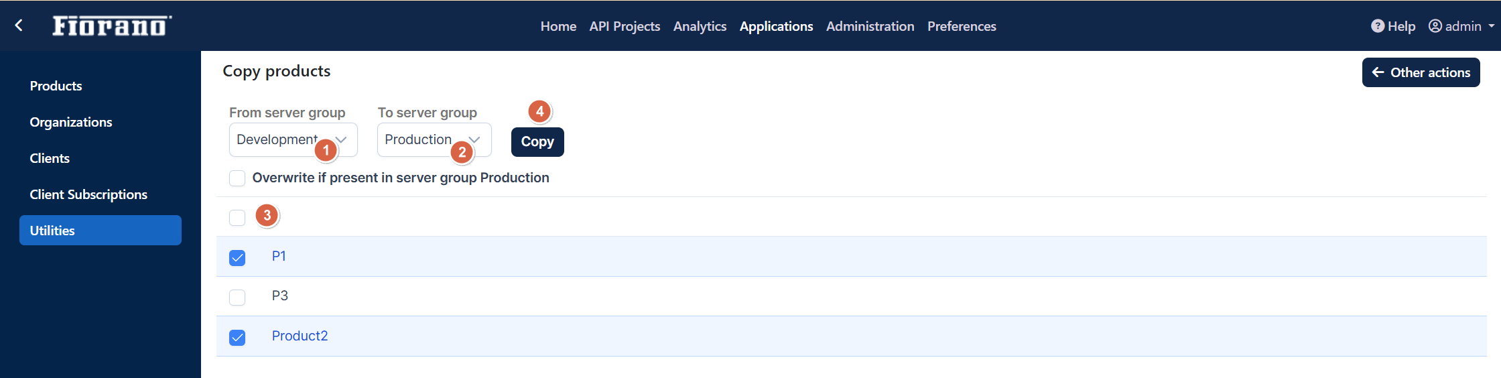This screenshot has width=1501, height=378.
Task: Open the admin account dropdown caret
Action: (x=1492, y=26)
